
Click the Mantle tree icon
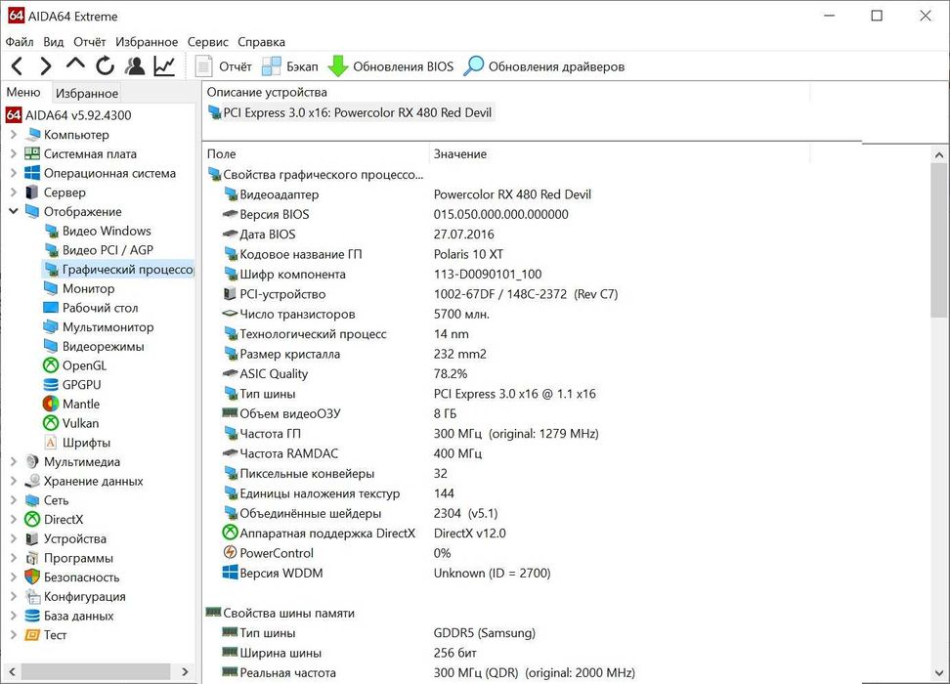click(x=51, y=405)
